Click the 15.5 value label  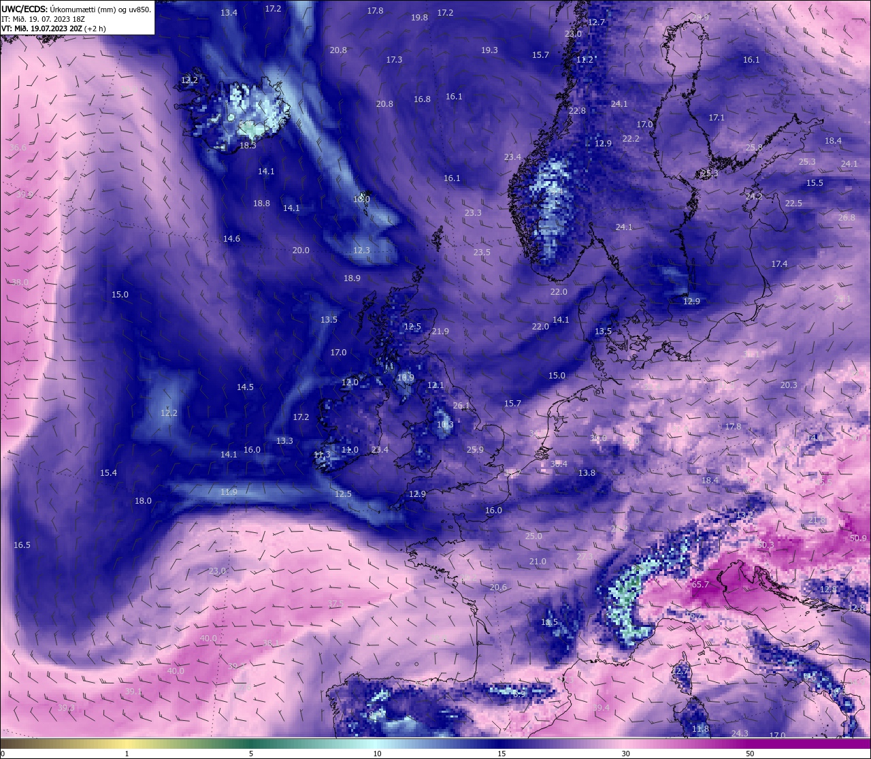[815, 183]
